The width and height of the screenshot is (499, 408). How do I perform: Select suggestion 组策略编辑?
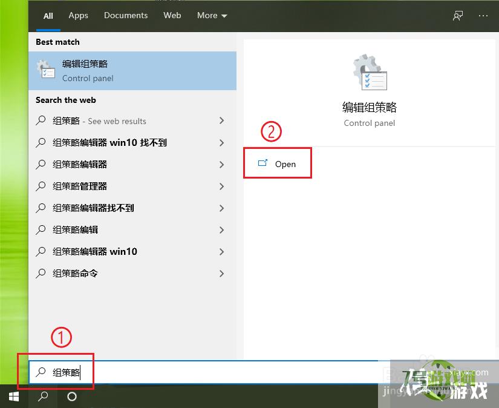point(132,230)
